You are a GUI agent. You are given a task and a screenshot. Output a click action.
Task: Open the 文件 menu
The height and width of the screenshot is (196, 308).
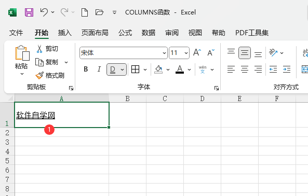tap(16, 33)
